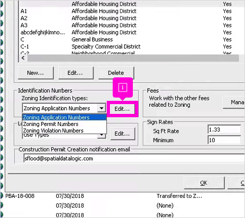Click the left scroll arrow of district list
Image resolution: width=245 pixels, height=218 pixels.
pos(23,58)
